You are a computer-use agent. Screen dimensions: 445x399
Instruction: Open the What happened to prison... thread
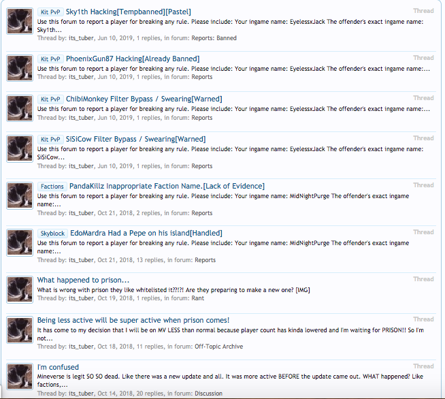(83, 280)
